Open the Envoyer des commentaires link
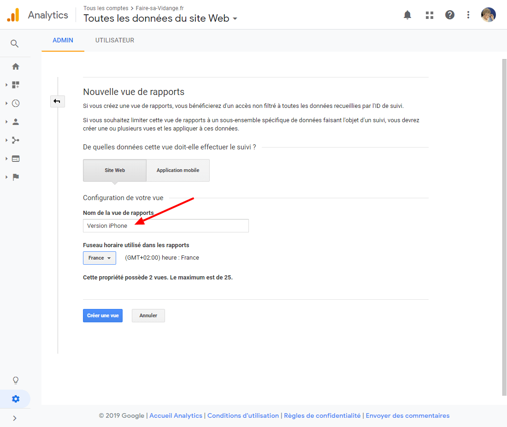This screenshot has width=507, height=427. point(407,415)
